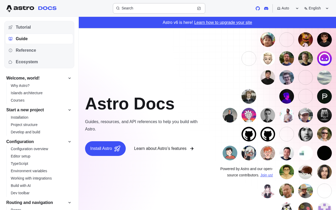The width and height of the screenshot is (336, 210).
Task: Collapse the Welcome, world! section
Action: (x=70, y=78)
